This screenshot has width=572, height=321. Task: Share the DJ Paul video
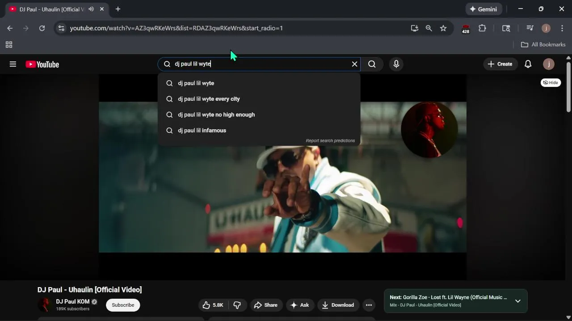(x=266, y=305)
